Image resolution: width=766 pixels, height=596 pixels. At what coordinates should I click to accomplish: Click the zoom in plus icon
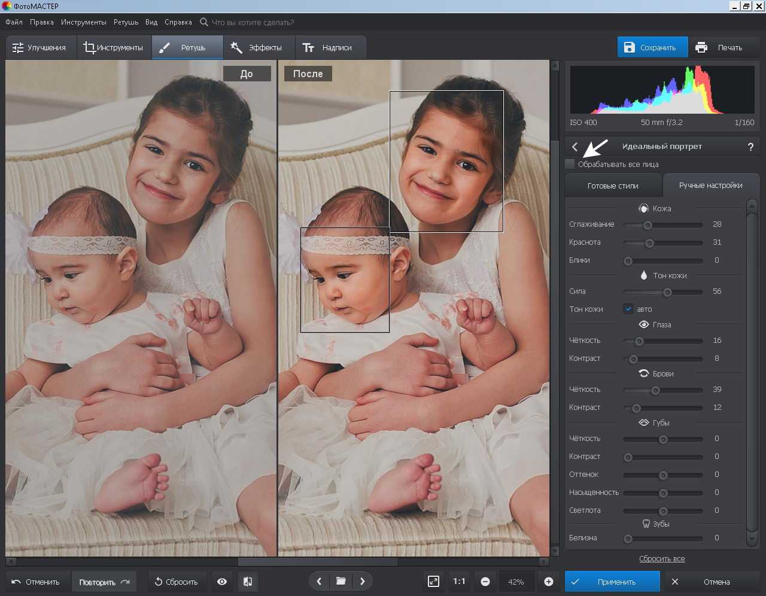click(x=548, y=582)
